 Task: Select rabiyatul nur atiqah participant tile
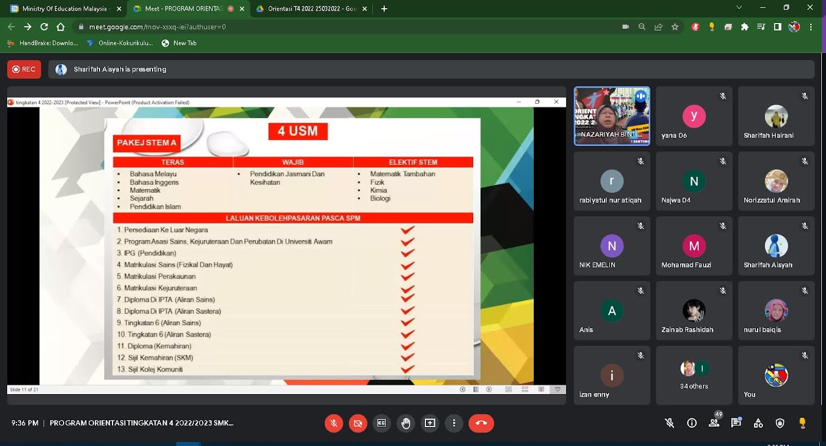(612, 181)
